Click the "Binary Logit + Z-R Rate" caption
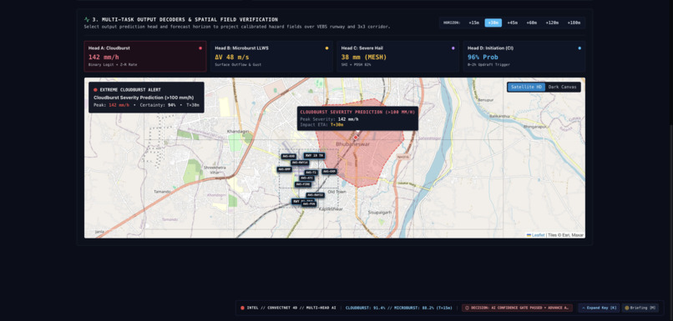 pyautogui.click(x=113, y=65)
